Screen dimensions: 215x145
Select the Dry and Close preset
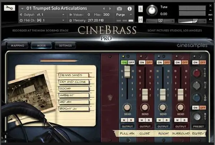pyautogui.click(x=73, y=82)
